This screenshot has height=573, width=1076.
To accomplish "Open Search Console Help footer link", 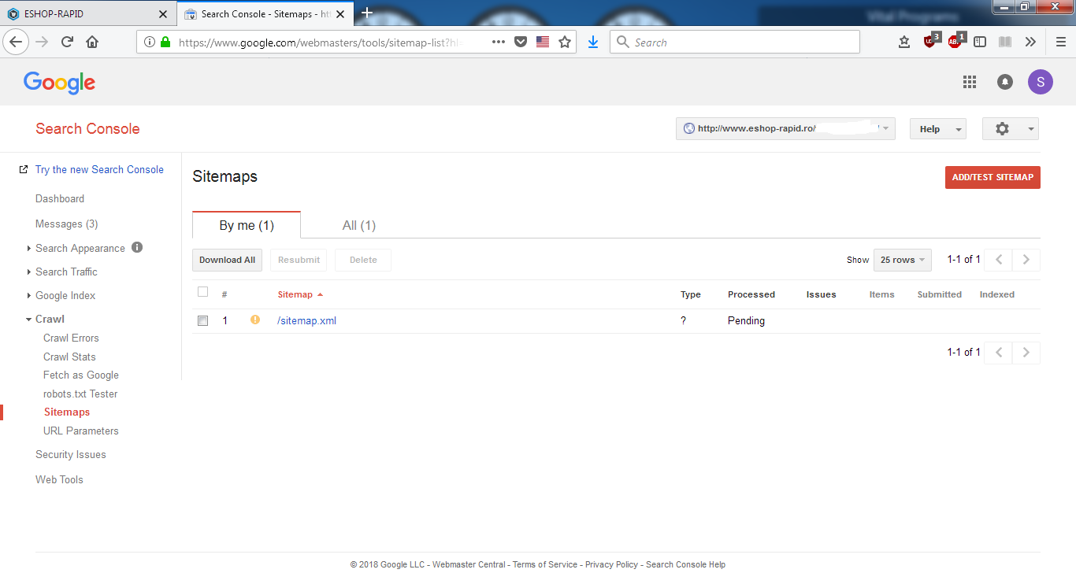I will (x=685, y=564).
